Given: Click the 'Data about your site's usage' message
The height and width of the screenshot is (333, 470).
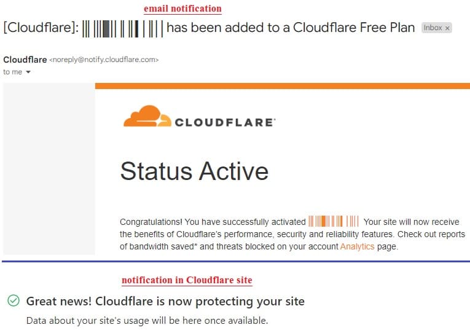Looking at the screenshot, I should tap(147, 321).
